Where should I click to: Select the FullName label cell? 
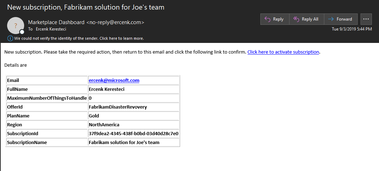pos(47,89)
